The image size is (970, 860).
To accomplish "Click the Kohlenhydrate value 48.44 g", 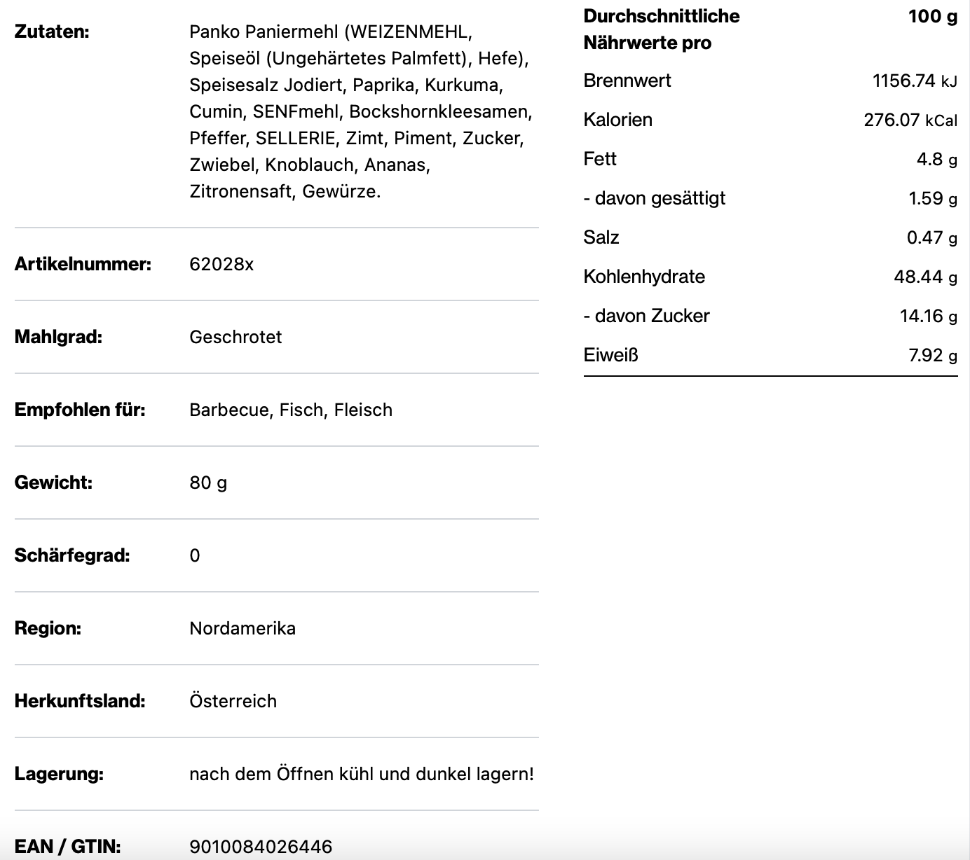I will tap(925, 277).
